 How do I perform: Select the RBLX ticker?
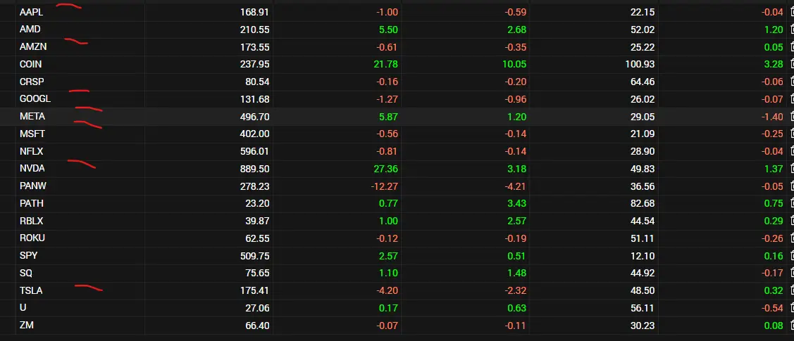tap(32, 221)
